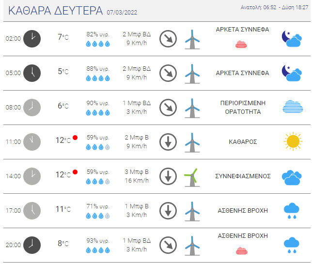Screen dimensions: 312x265
Task: Click the rain cloud icon at 20:00
Action: 292,245
